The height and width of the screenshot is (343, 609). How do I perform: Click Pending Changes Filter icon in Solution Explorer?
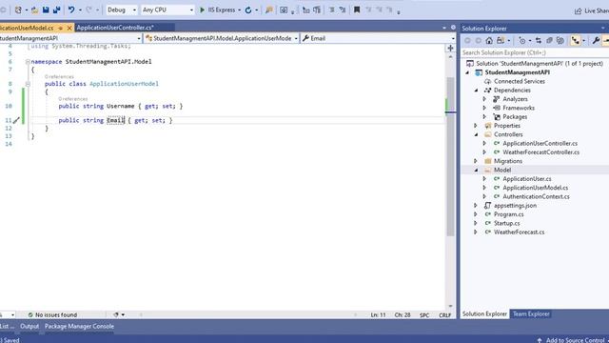click(x=522, y=40)
